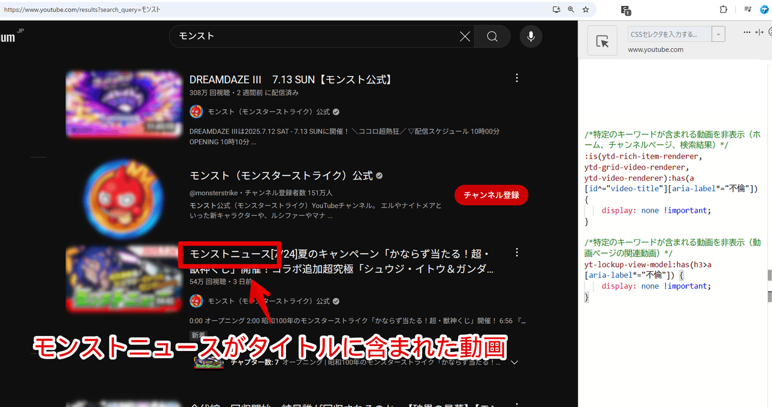The image size is (772, 407).
Task: Open the browser extensions puzzle icon
Action: point(724,10)
